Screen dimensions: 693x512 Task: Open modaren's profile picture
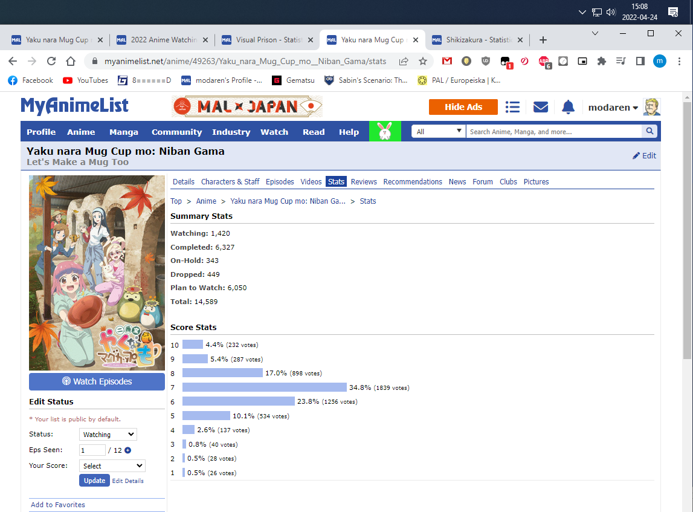point(651,107)
